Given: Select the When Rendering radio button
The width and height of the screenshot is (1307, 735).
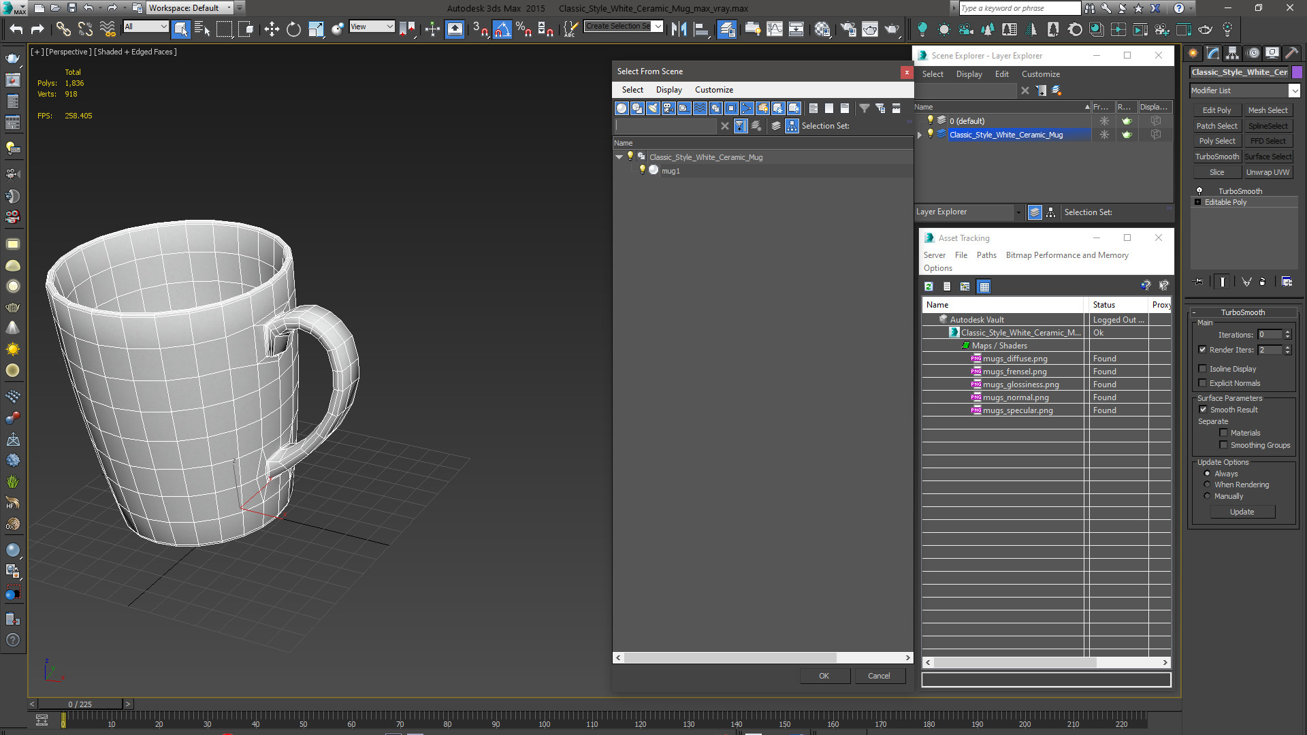Looking at the screenshot, I should pyautogui.click(x=1208, y=485).
